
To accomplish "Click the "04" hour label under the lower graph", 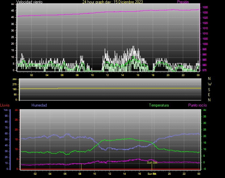I will coord(50,174).
